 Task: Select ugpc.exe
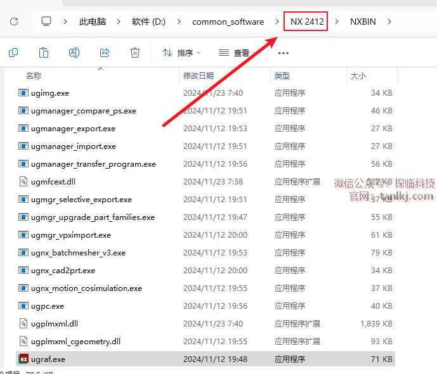point(205,306)
